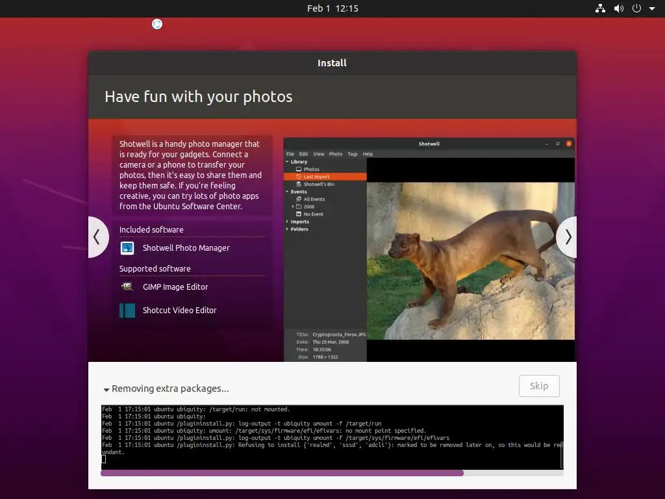Click the Included software heading
The image size is (665, 499).
[x=151, y=229]
